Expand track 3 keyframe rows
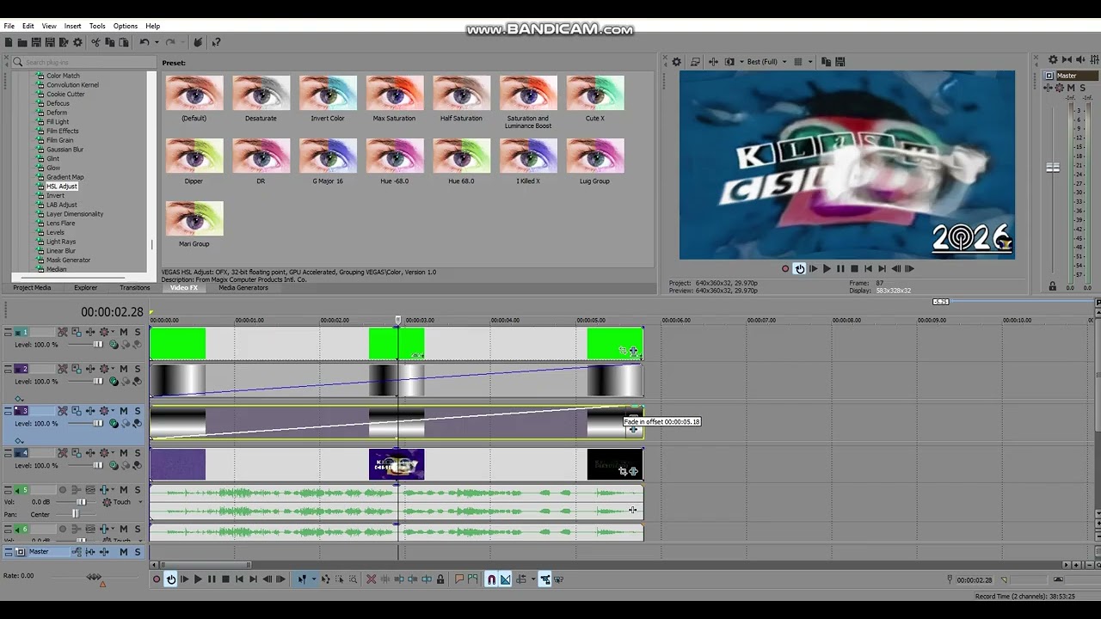Viewport: 1101px width, 619px height. coord(19,441)
